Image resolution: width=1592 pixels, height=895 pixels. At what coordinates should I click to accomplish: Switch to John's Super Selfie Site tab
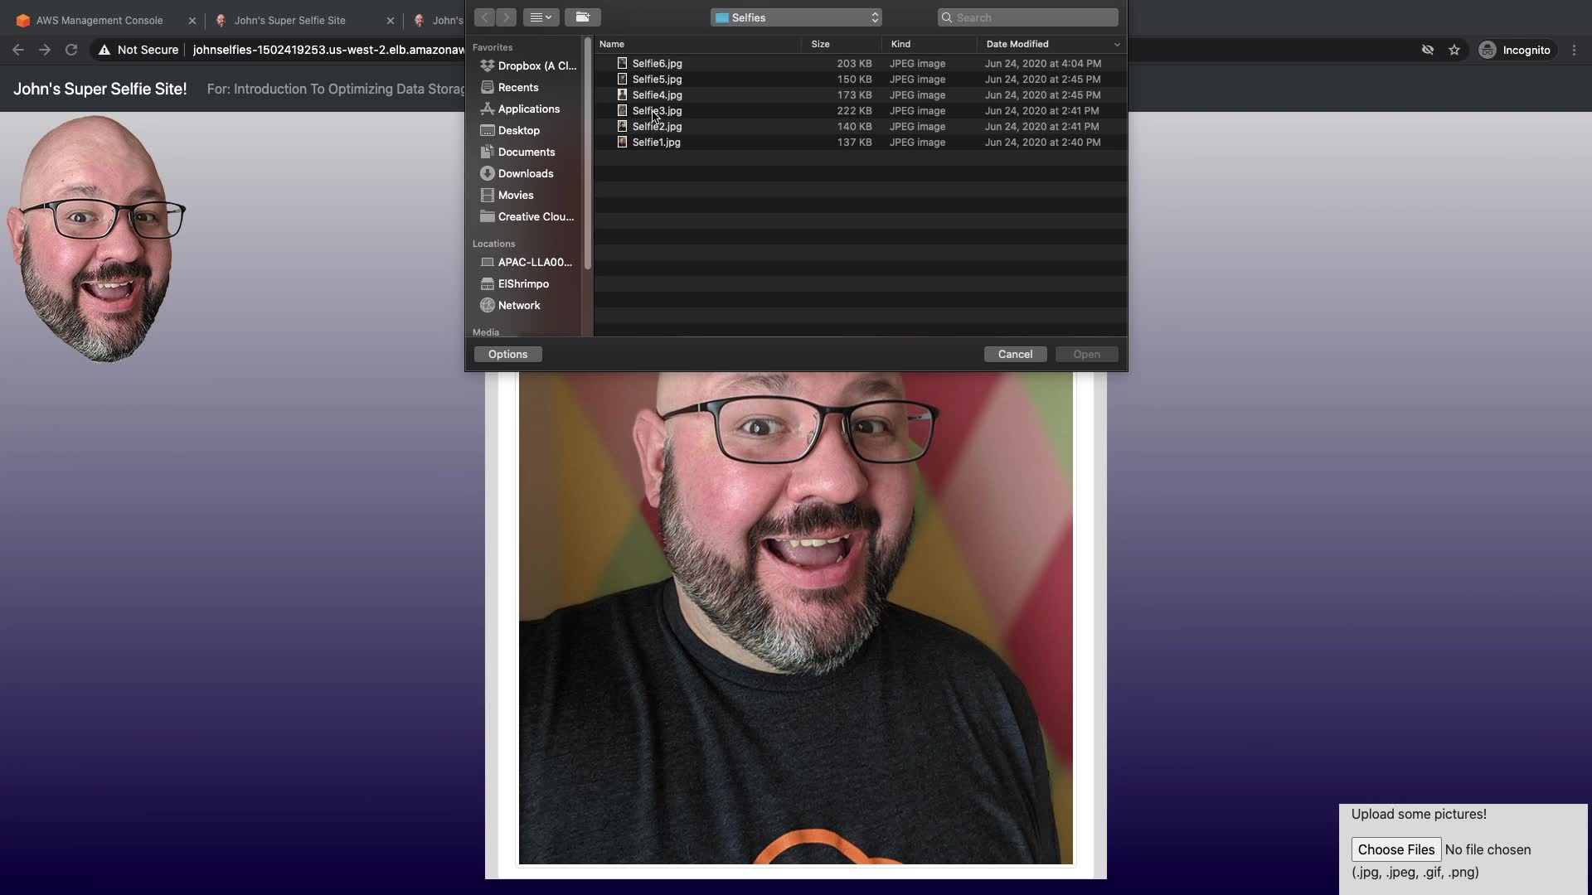(289, 21)
